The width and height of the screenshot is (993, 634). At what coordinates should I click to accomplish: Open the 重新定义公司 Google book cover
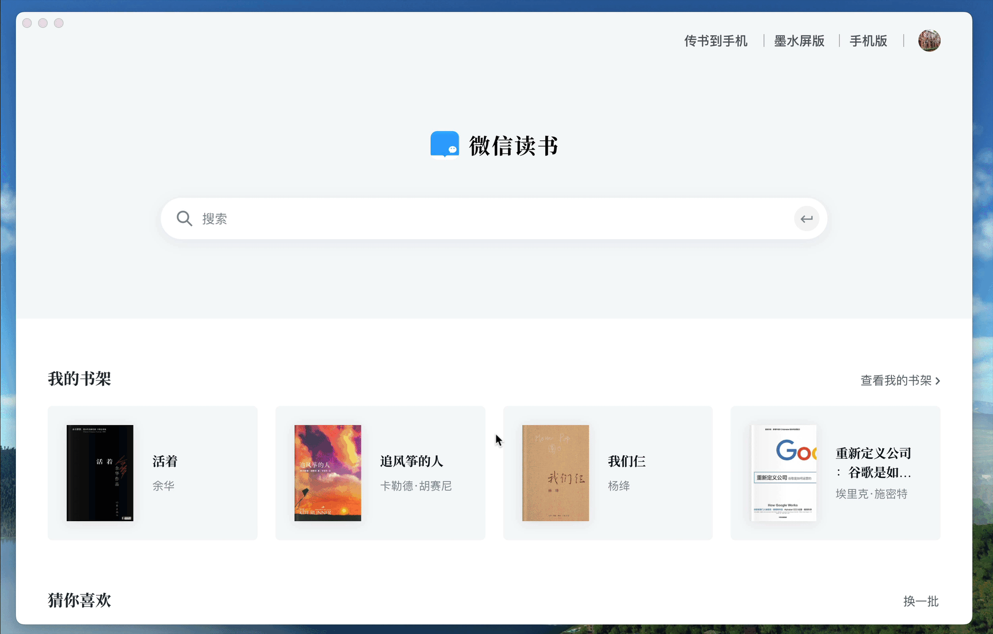[783, 473]
